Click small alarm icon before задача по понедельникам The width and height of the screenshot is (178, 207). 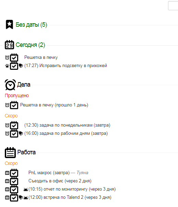pyautogui.click(x=7, y=125)
